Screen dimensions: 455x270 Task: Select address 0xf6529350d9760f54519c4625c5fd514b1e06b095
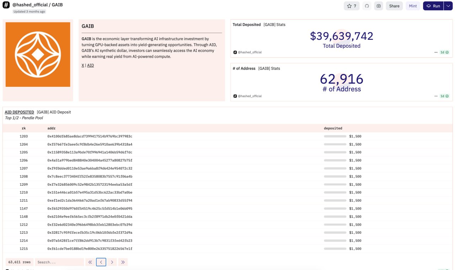click(x=90, y=208)
